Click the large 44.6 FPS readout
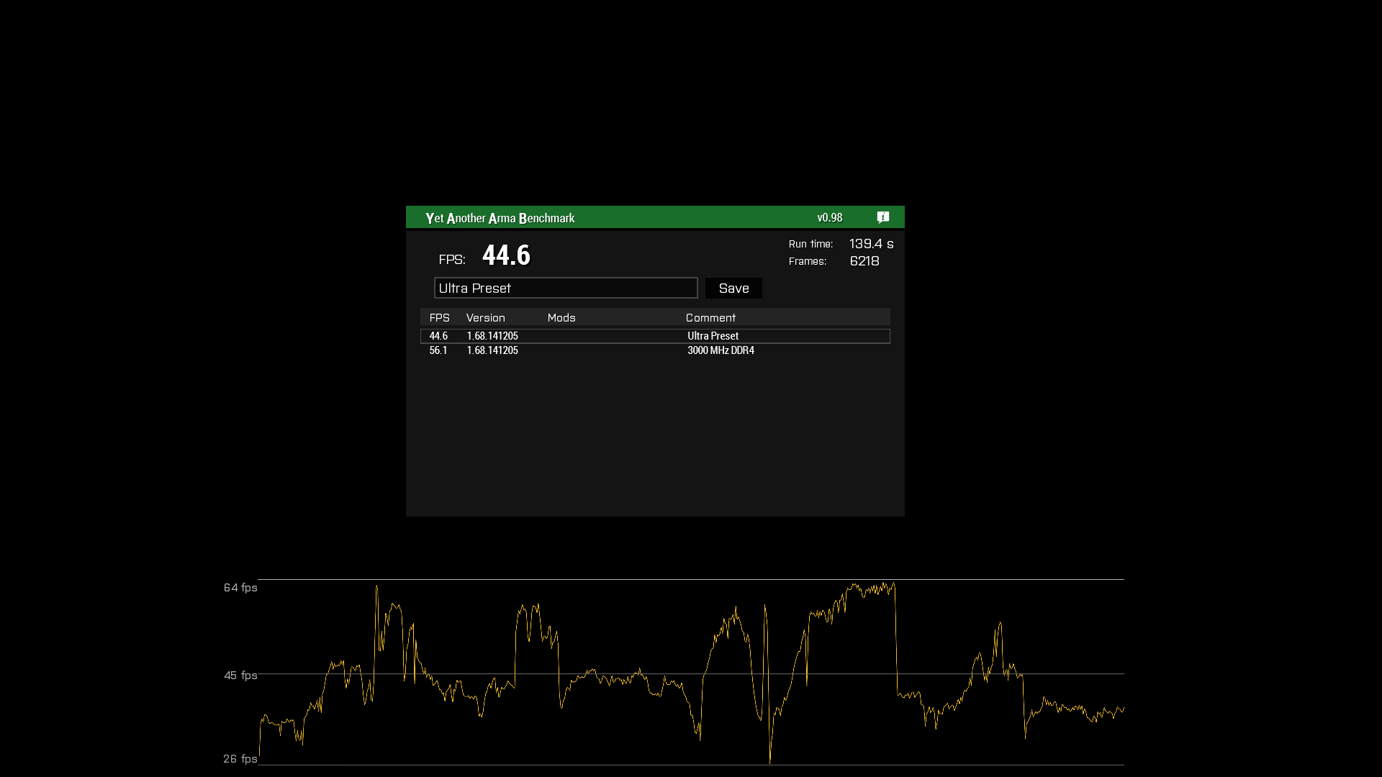This screenshot has width=1382, height=777. click(506, 255)
